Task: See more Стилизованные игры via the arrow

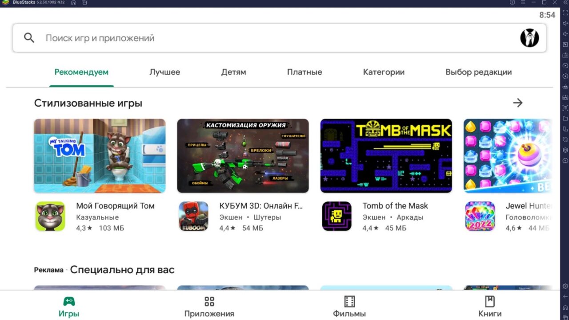Action: coord(517,103)
